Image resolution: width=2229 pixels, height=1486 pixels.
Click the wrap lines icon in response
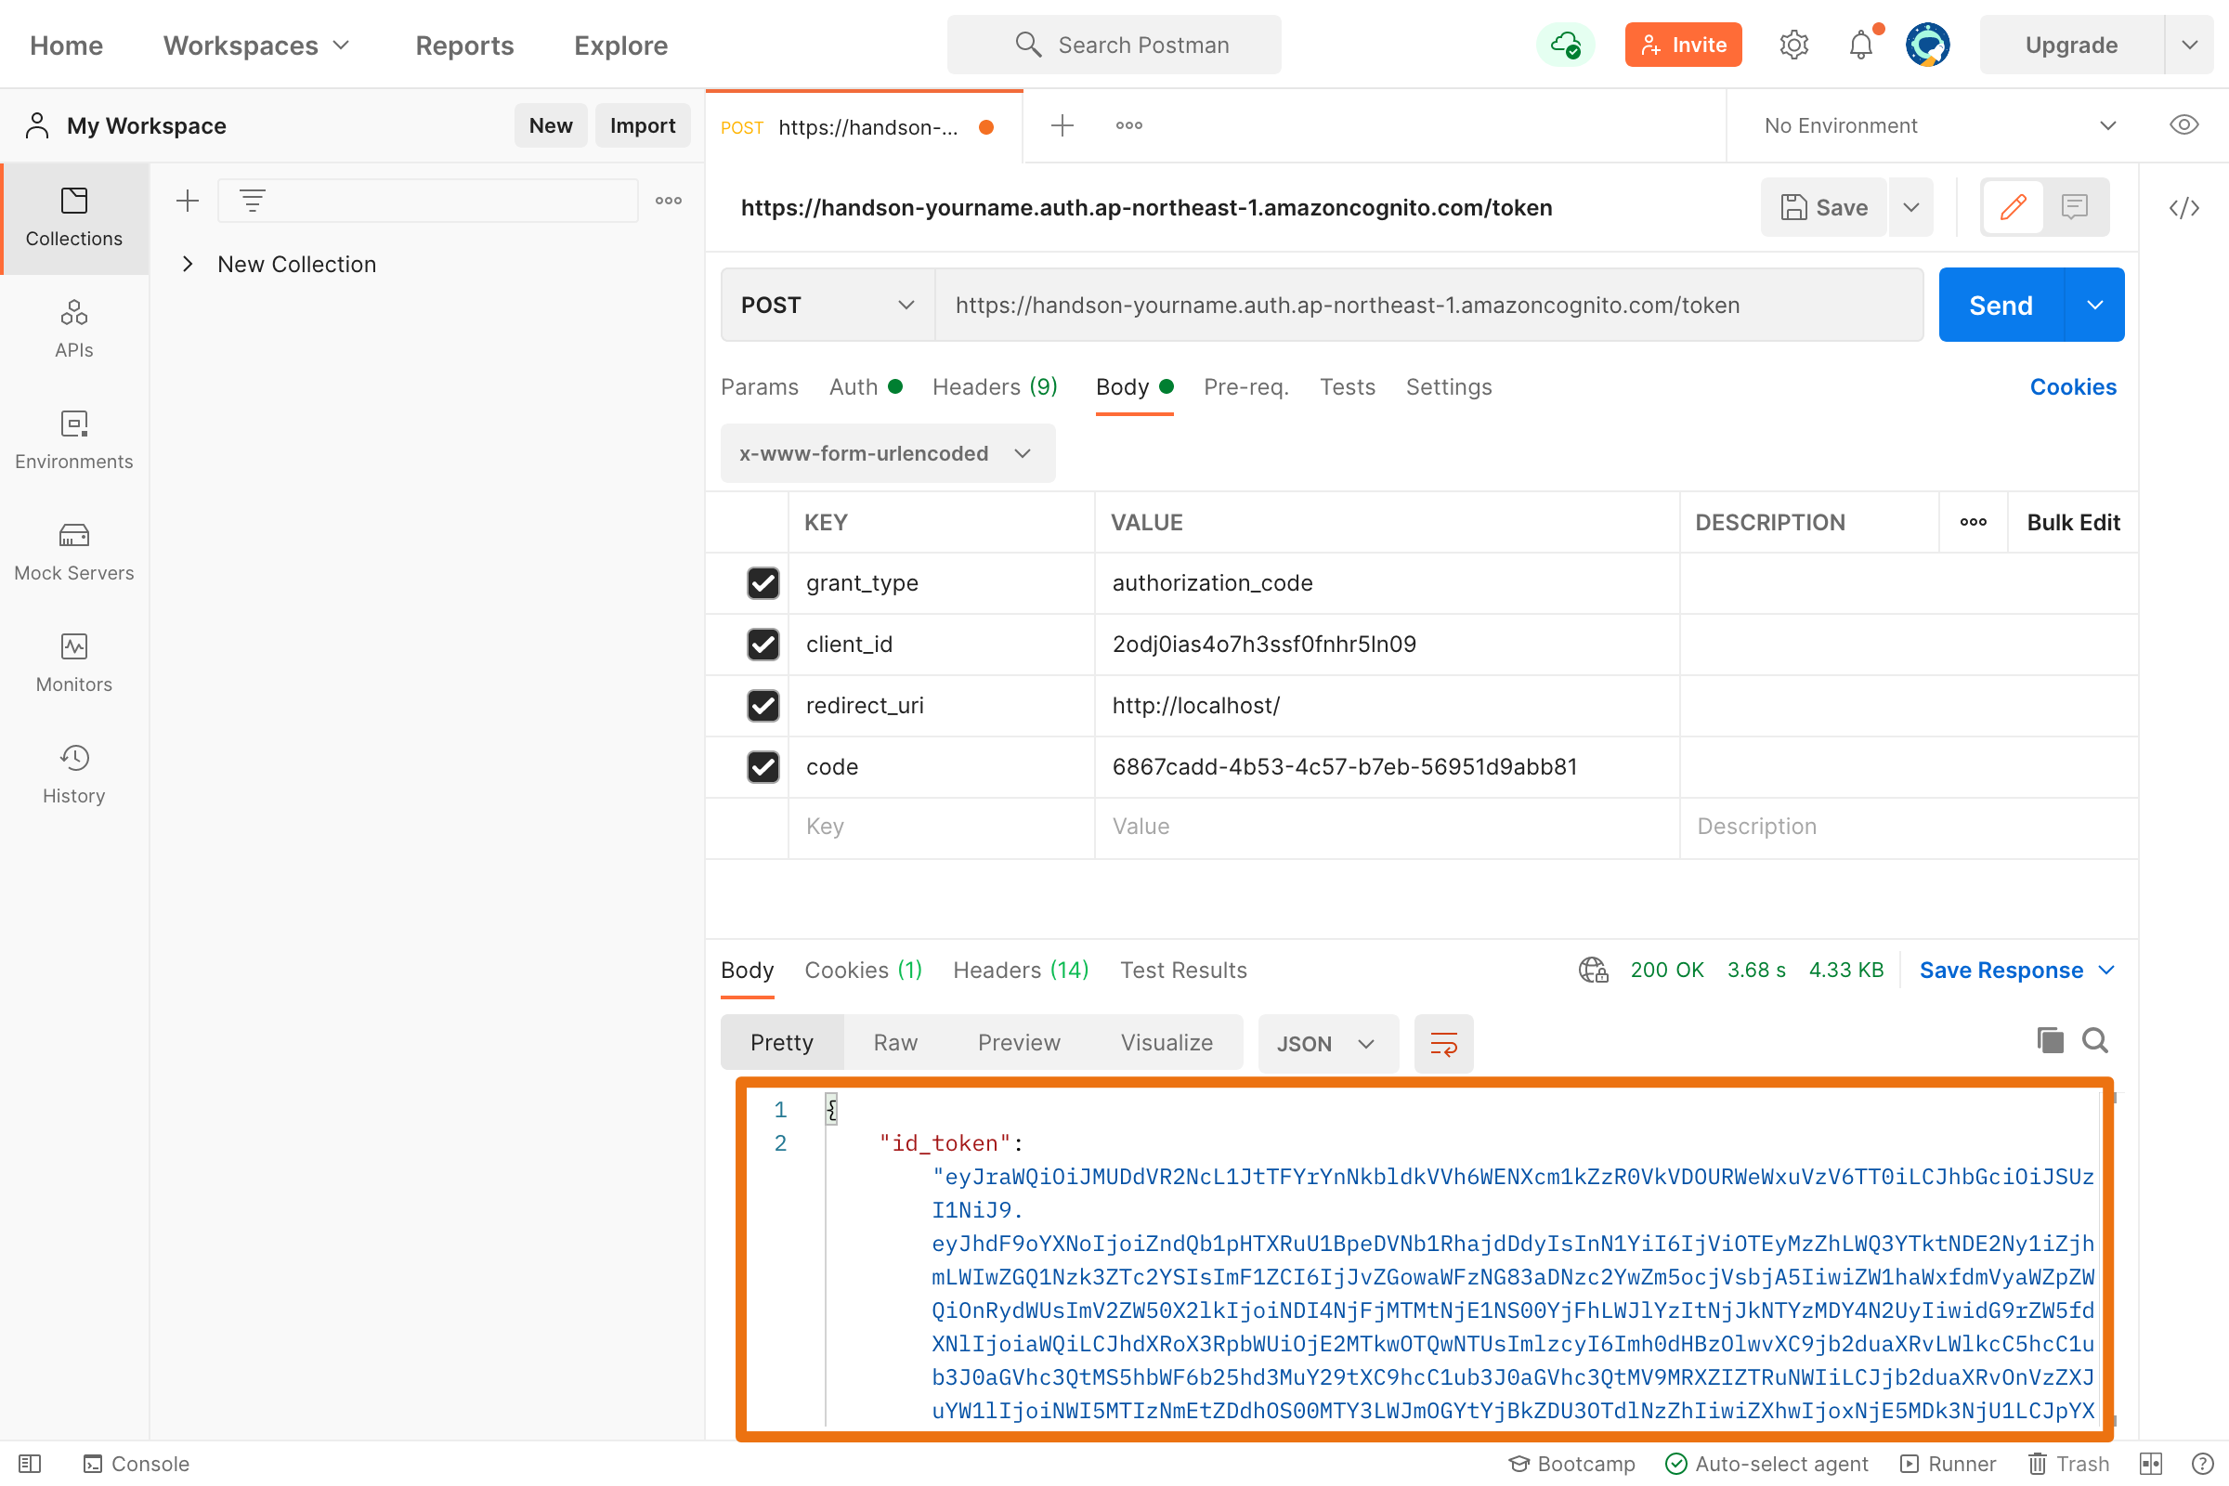1443,1043
